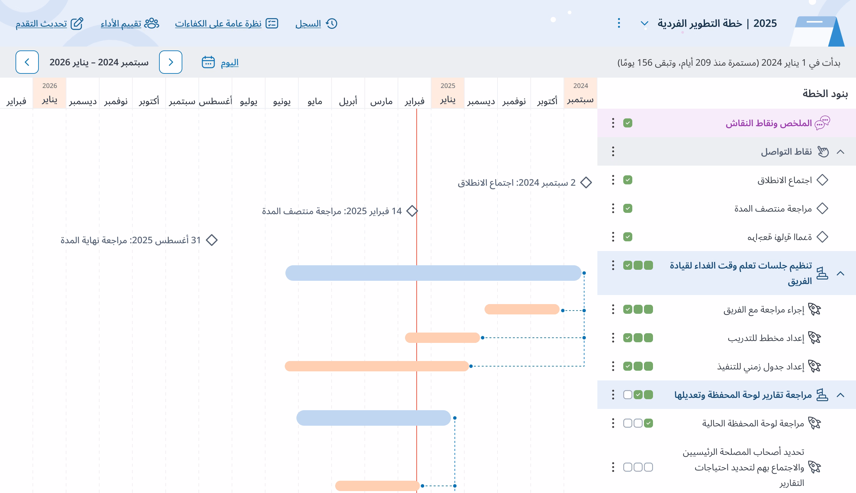
Task: Collapse the نقاط التواصل section
Action: [840, 151]
